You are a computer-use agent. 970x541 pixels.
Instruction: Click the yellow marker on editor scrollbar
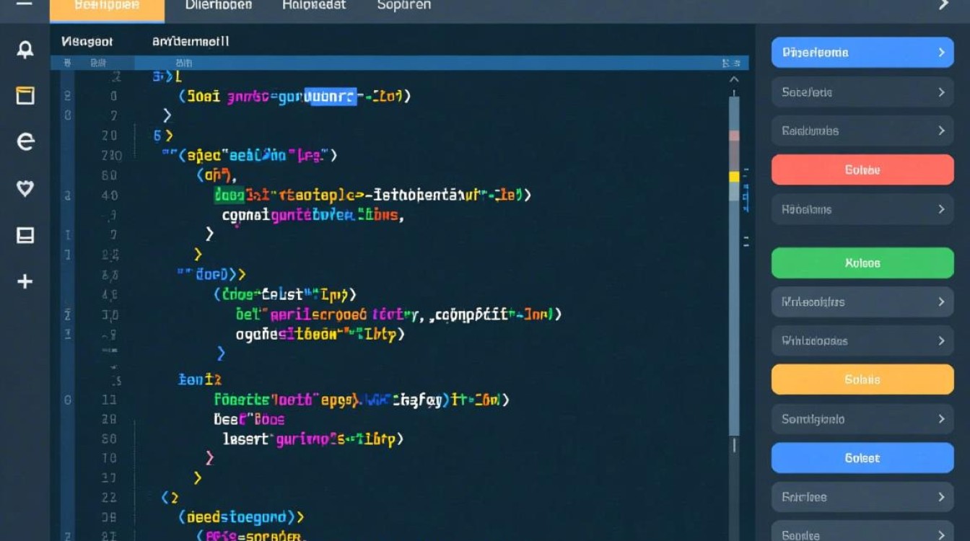[x=734, y=177]
